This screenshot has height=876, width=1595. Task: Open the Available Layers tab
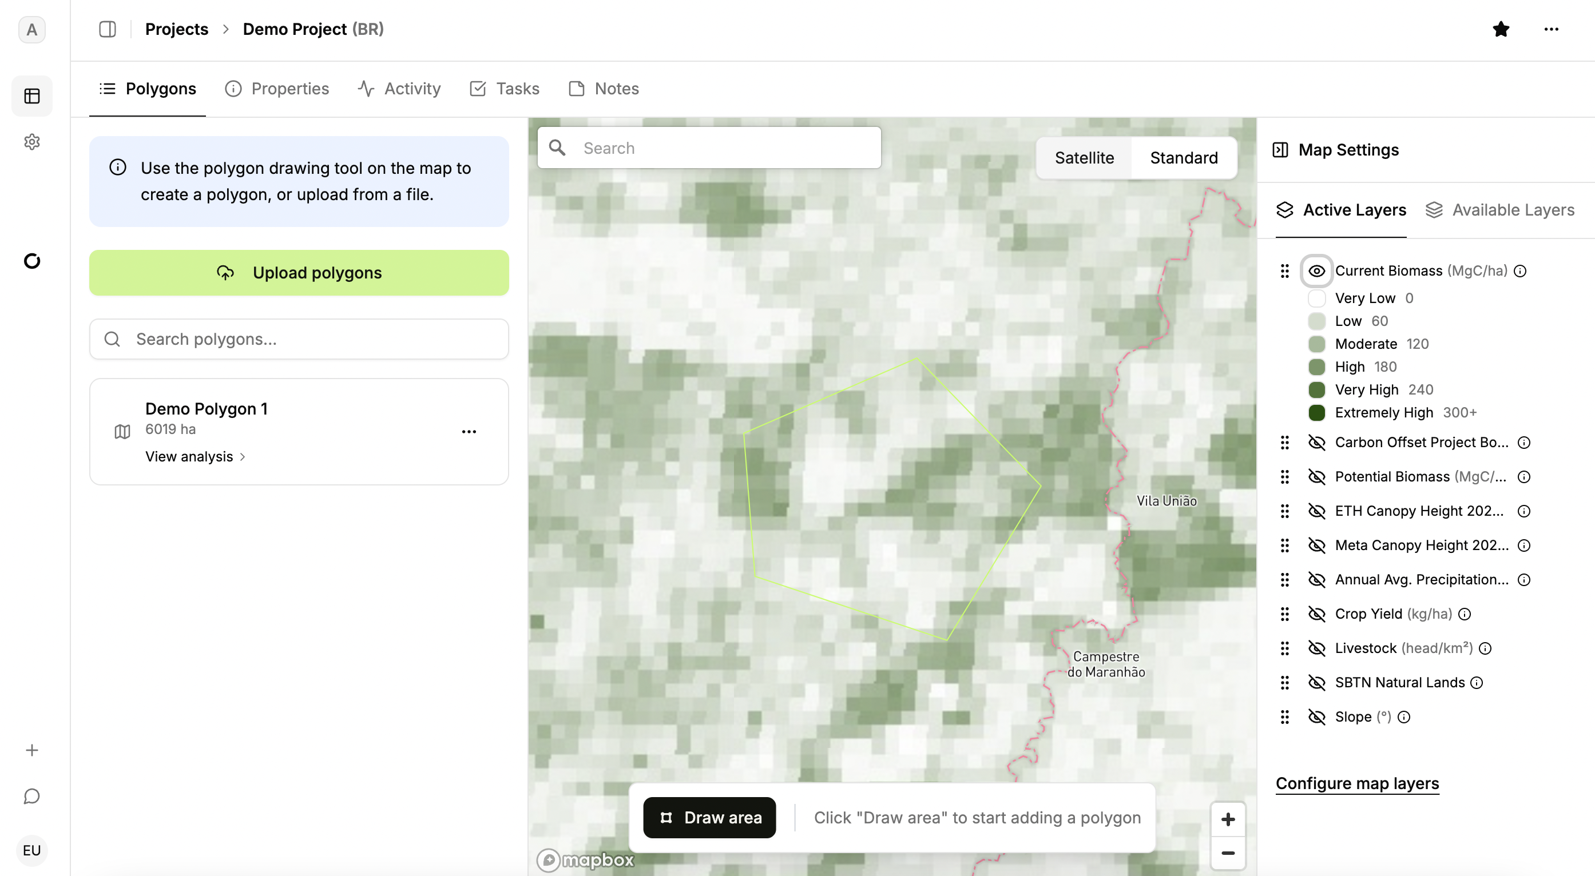coord(1499,210)
